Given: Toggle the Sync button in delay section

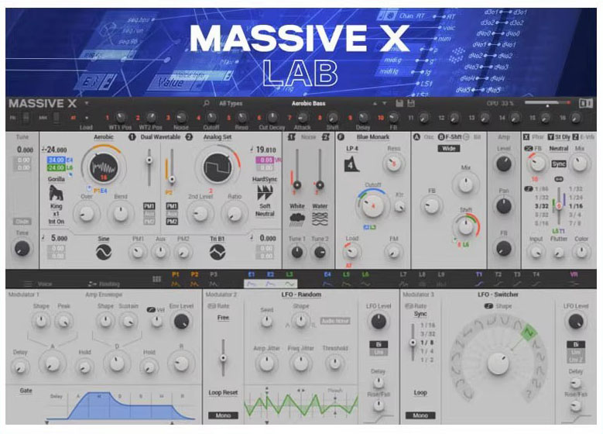Looking at the screenshot, I should click(x=556, y=165).
